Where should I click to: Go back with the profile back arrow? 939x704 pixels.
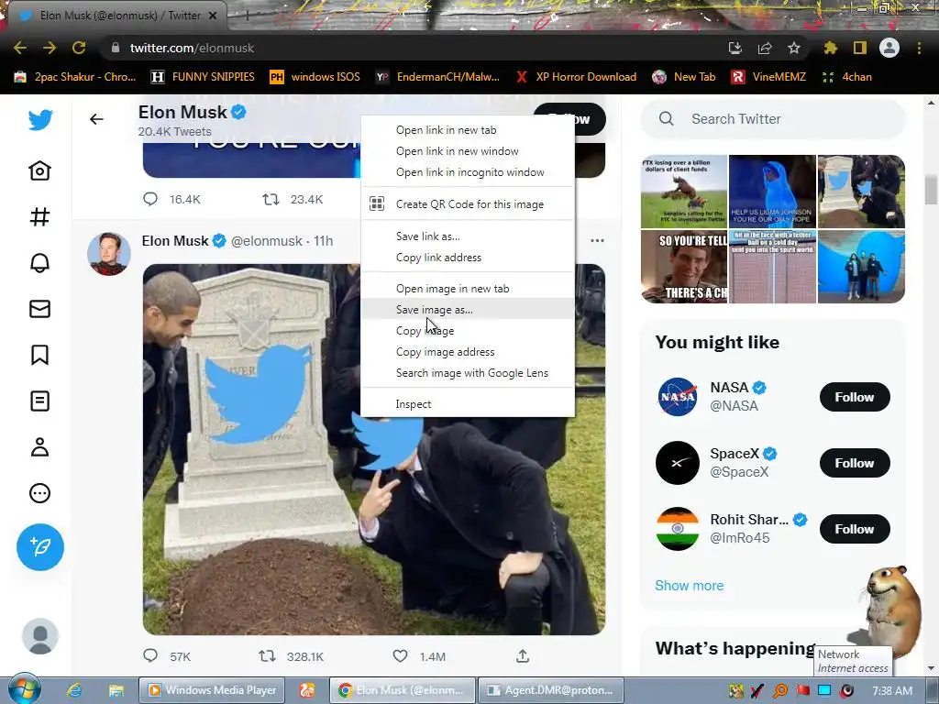(x=96, y=119)
